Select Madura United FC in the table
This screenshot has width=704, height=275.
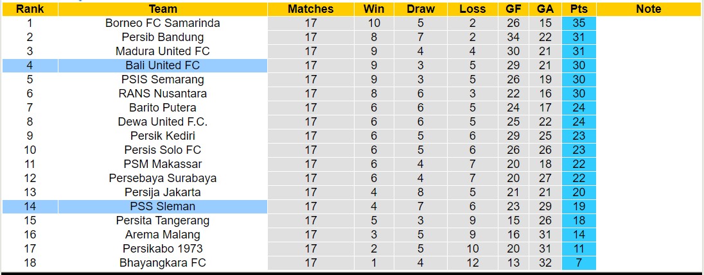click(163, 51)
